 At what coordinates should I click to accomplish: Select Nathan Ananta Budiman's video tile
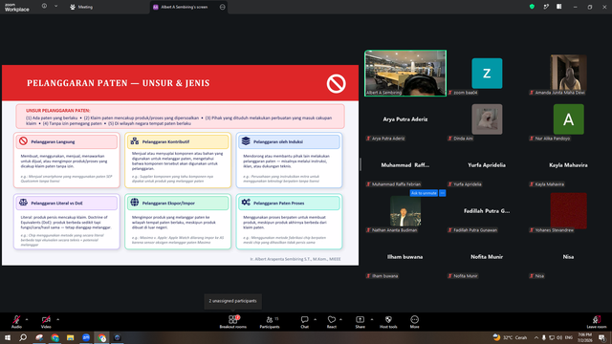405,210
